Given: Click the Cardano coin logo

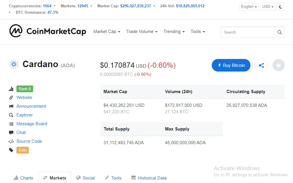Looking at the screenshot, I should coord(14,64).
